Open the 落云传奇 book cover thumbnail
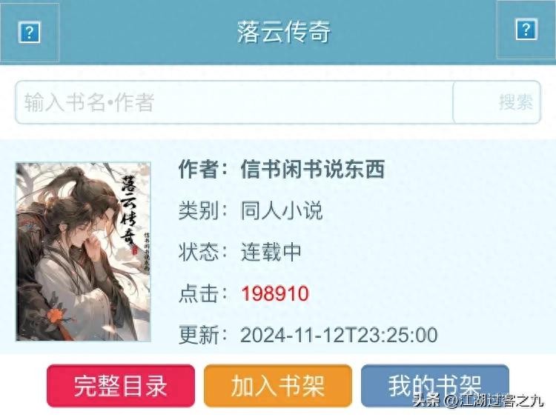Screen dimensions: 556x420 (83, 252)
